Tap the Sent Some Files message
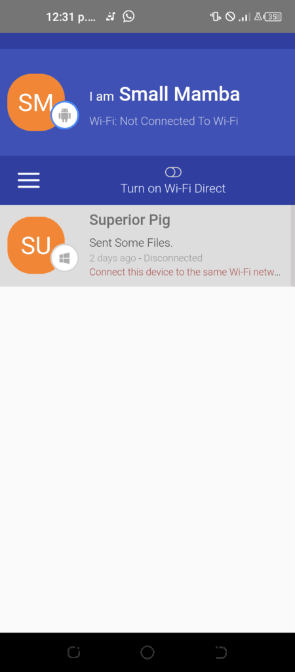Viewport: 295px width, 672px height. coord(131,243)
